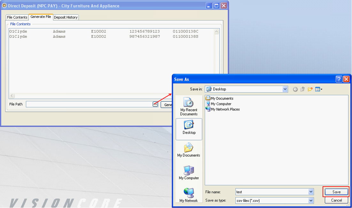Viewport: 352px width, 208px height.
Task: Click routing value 011000138S
Action: pyautogui.click(x=185, y=36)
